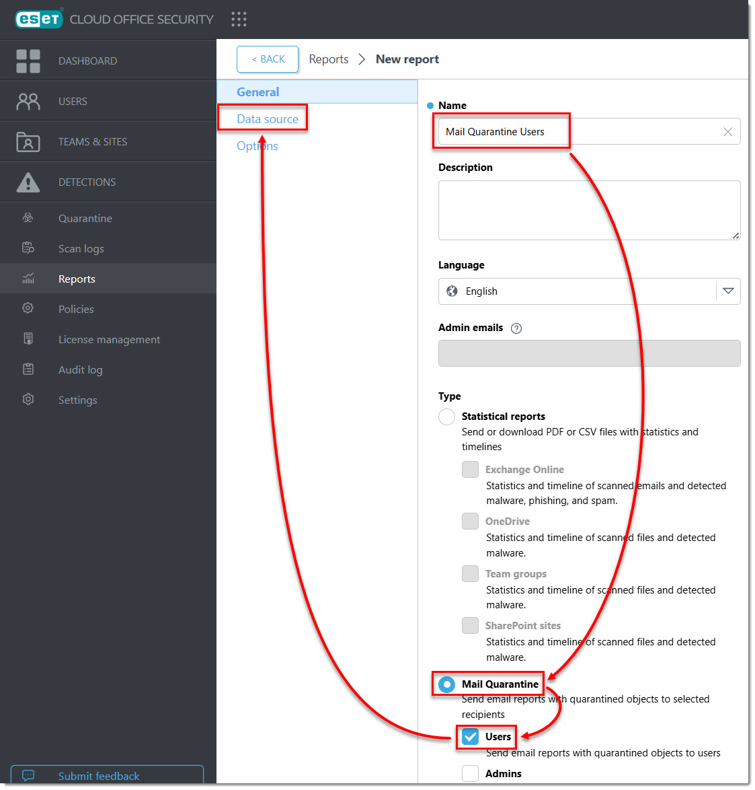
Task: Click the Back button
Action: [268, 59]
